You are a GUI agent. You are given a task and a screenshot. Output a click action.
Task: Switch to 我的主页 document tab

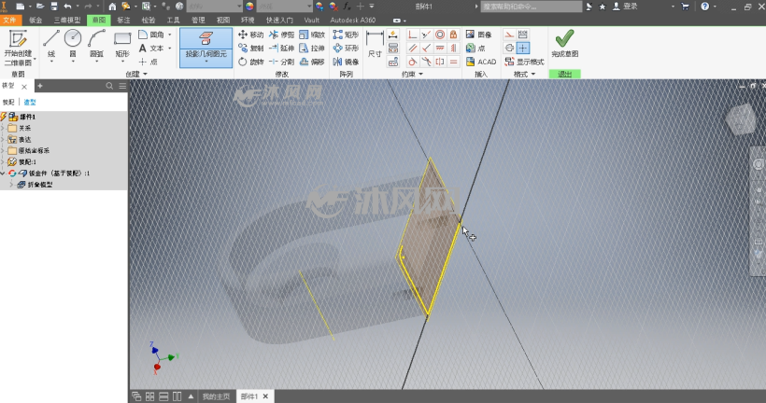[x=216, y=396]
